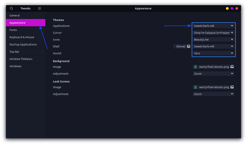Expand the Shell theme Sweet-Dark-v40 dropdown
Viewport: 247px width, 145px height.
tap(213, 46)
